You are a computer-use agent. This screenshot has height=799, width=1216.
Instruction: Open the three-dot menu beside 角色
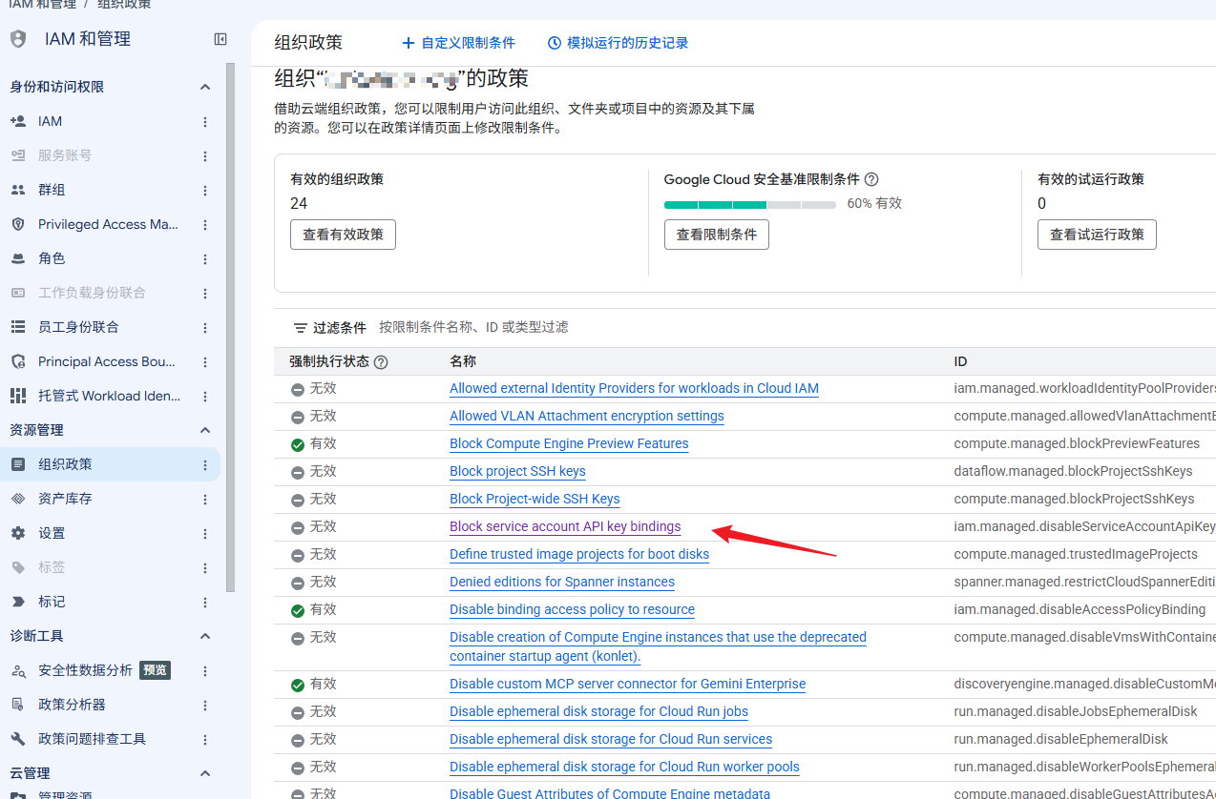tap(205, 259)
